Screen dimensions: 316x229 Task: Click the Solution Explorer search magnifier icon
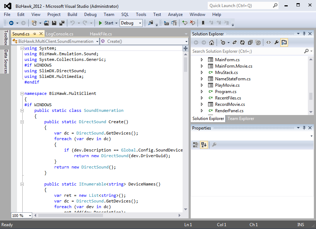(x=306, y=51)
